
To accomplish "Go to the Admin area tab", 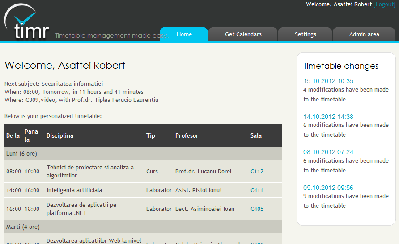I will [364, 34].
